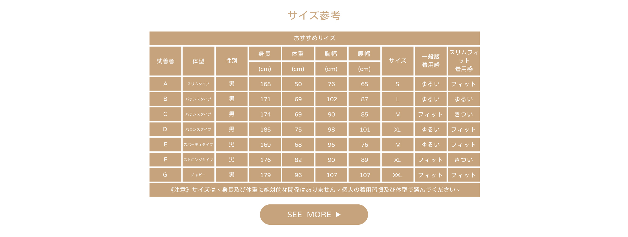Image resolution: width=628 pixels, height=237 pixels.
Task: Click the ストロングタイプ body type cell
Action: [198, 160]
